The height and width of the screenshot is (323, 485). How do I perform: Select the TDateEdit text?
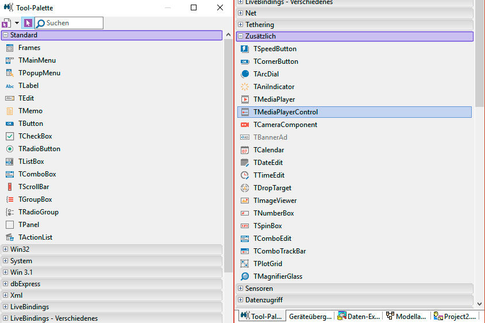268,163
